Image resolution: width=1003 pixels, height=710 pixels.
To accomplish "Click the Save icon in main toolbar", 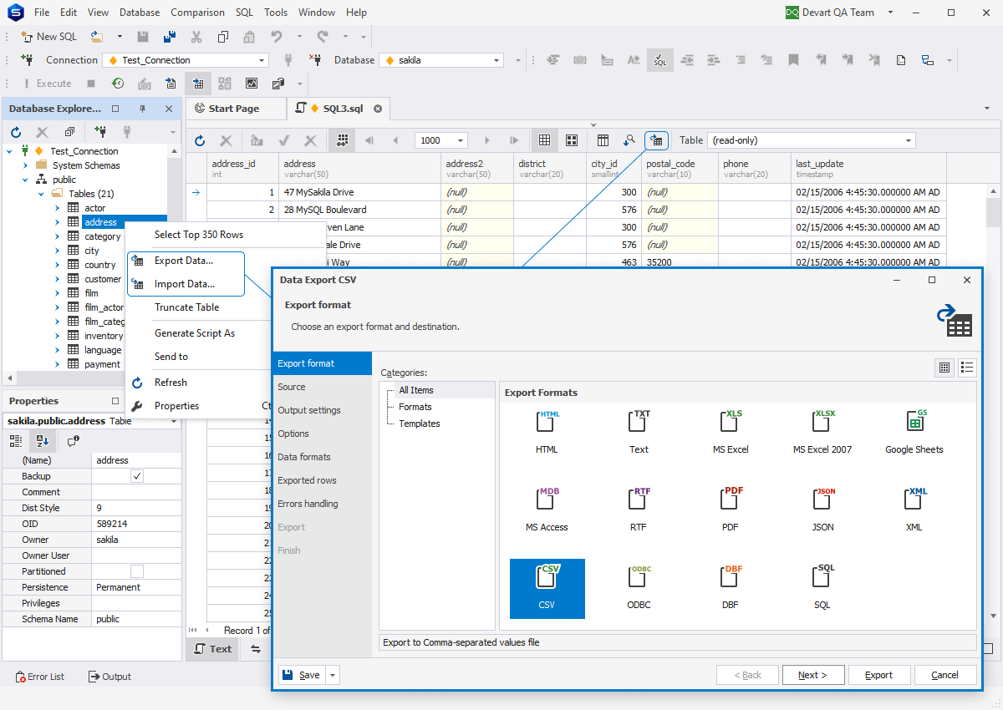I will click(x=144, y=37).
